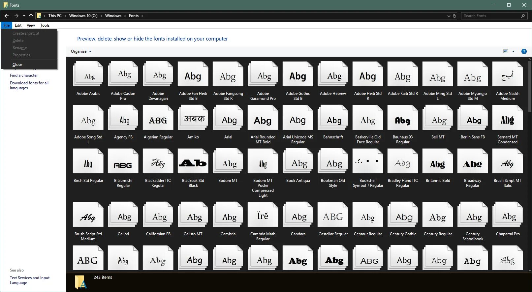Go up one folder level
532x292 pixels.
point(31,16)
